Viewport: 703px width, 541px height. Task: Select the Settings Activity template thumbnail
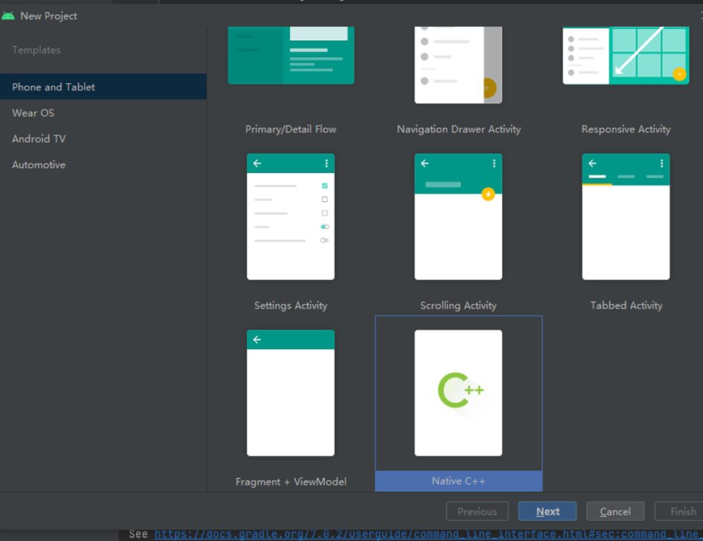(x=291, y=217)
